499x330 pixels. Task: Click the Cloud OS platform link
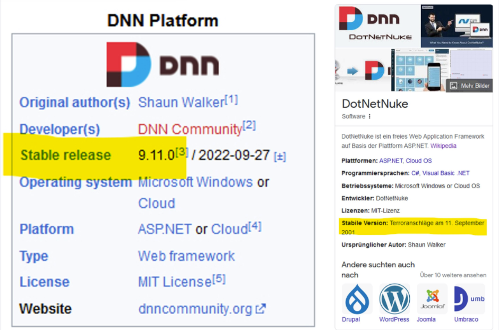coord(419,160)
